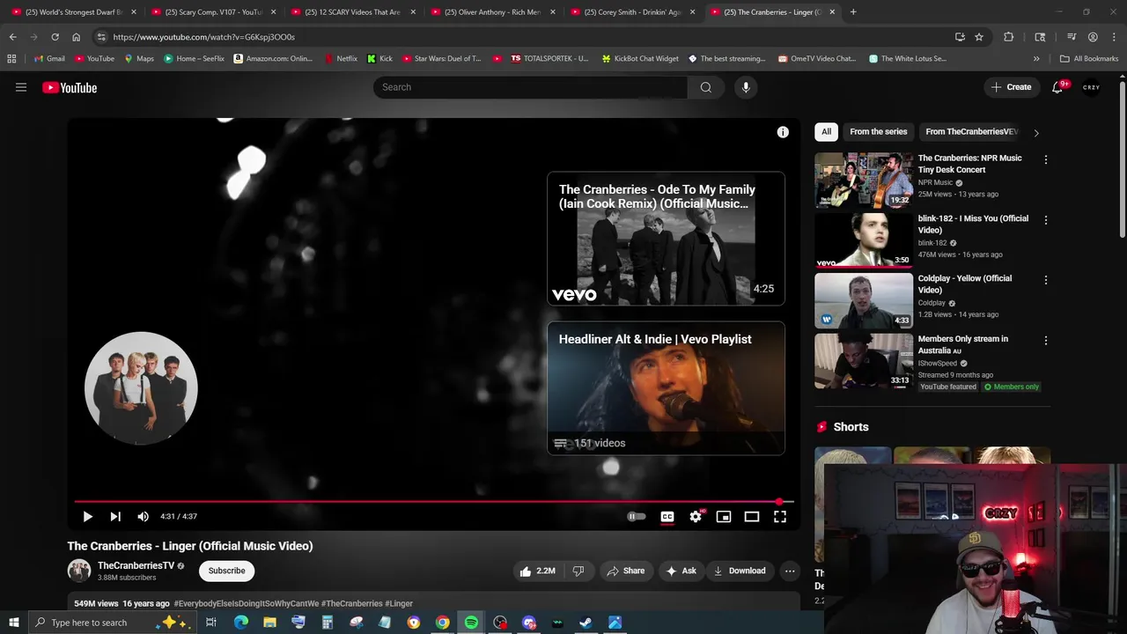Open more actions ellipsis under the video

pos(790,571)
